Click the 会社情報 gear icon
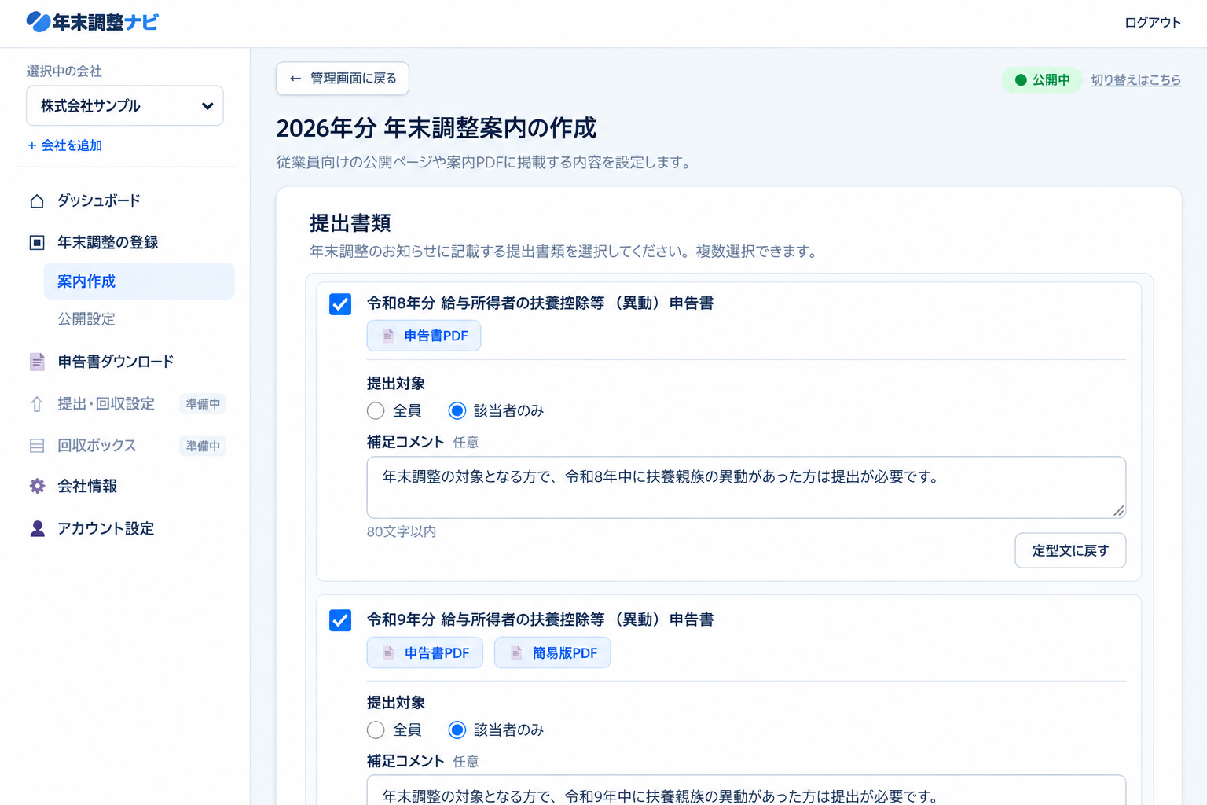Image resolution: width=1207 pixels, height=805 pixels. tap(37, 487)
